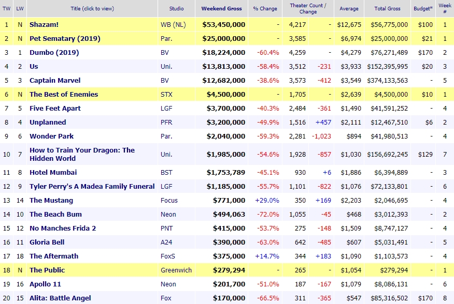This screenshot has width=454, height=304.
Task: Click The Aftermath movie title
Action: 54,256
